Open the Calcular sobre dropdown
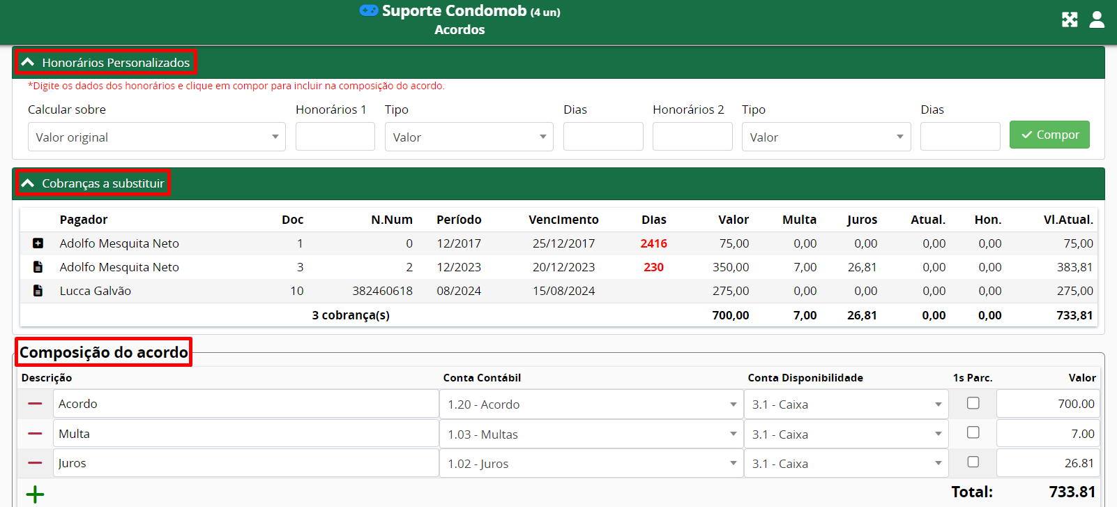Image resolution: width=1117 pixels, height=507 pixels. pos(157,137)
